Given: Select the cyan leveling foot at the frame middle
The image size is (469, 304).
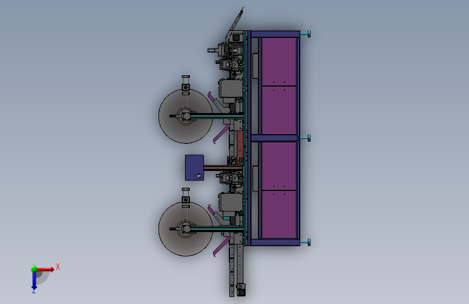Looking at the screenshot, I should pos(305,138).
